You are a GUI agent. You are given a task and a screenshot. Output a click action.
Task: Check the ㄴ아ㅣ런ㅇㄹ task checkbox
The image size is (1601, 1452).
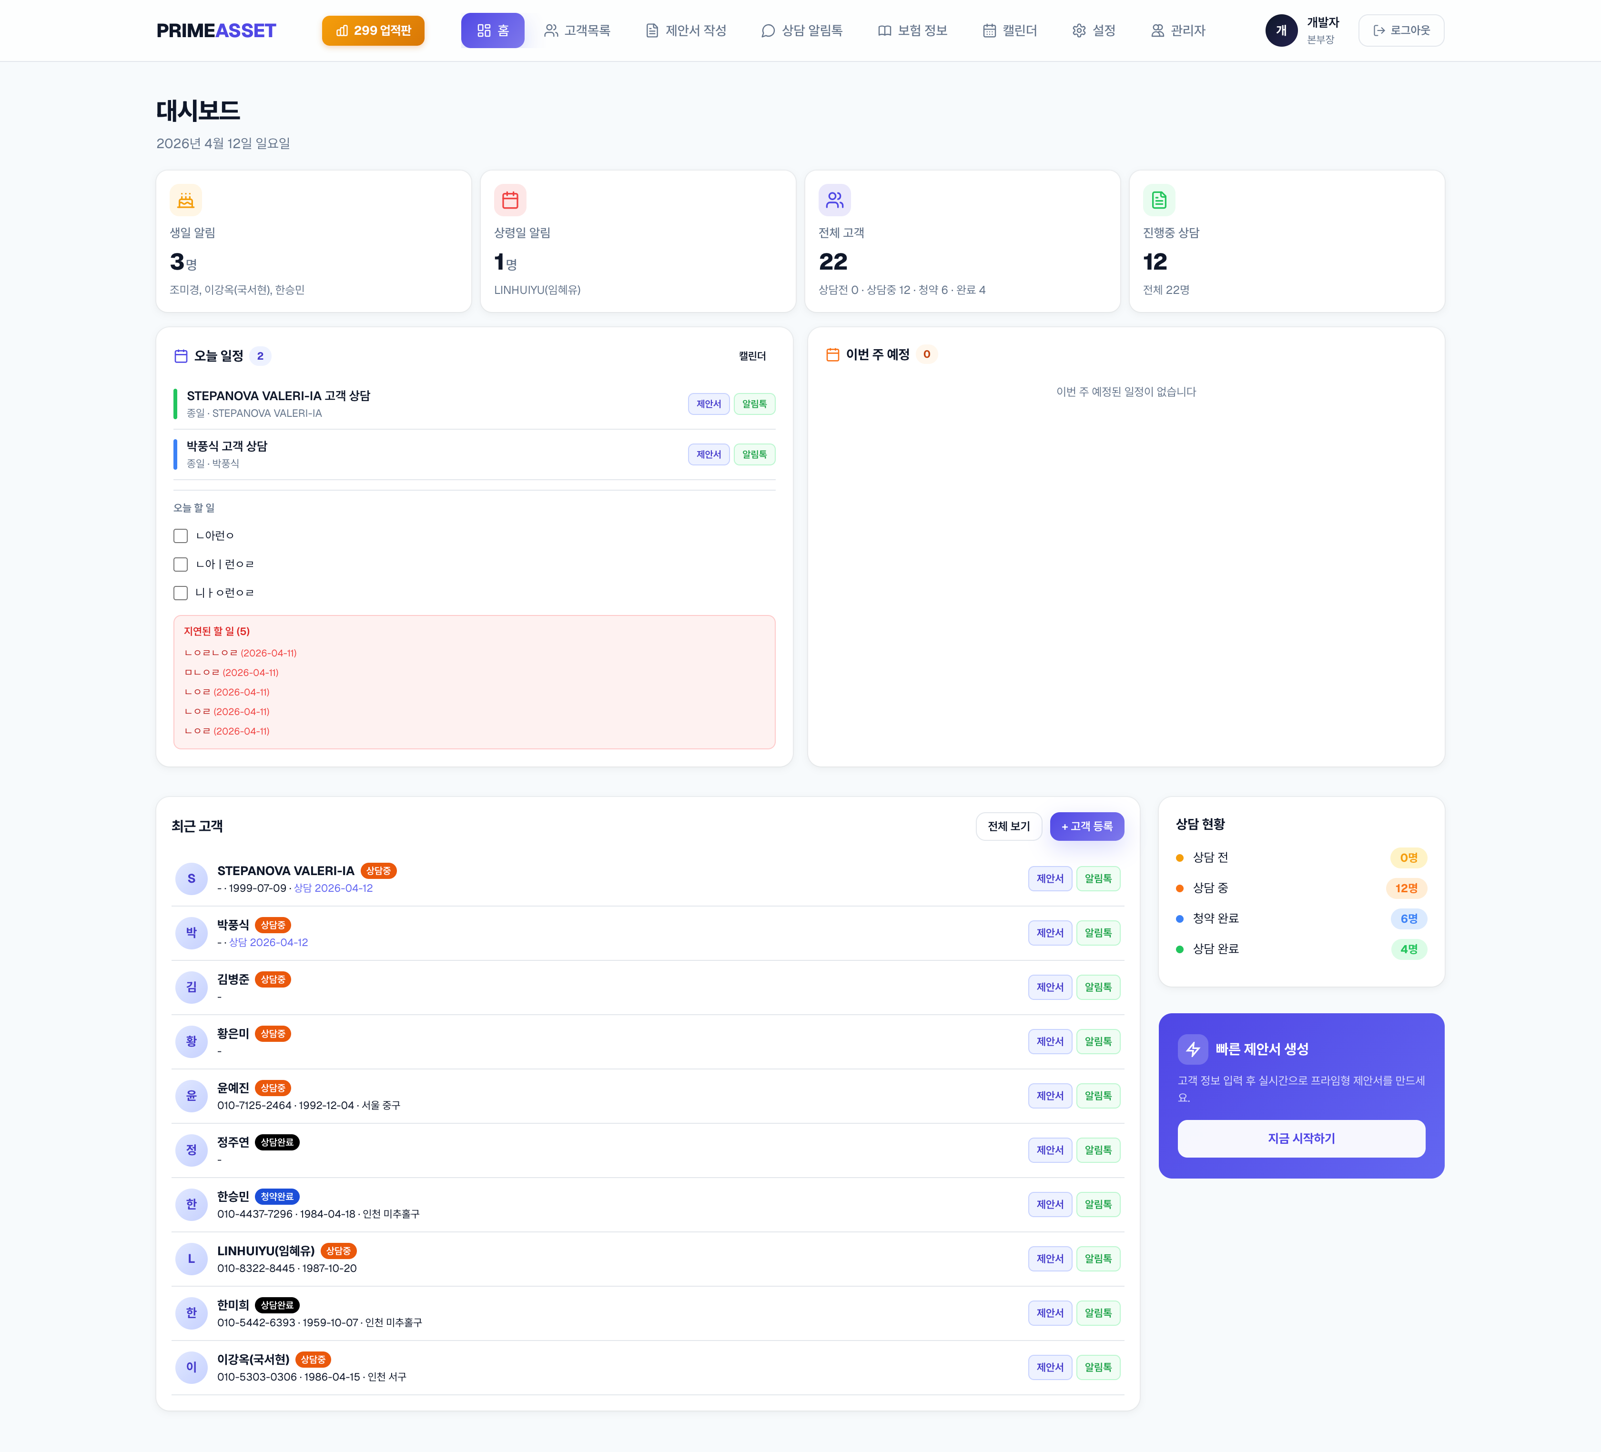tap(180, 564)
